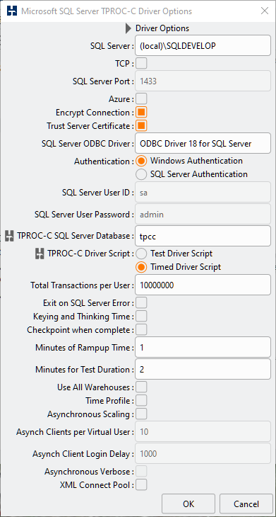Viewport: 276px width, 517px height.
Task: Toggle Keying and Thinking Time checkbox
Action: 141,316
